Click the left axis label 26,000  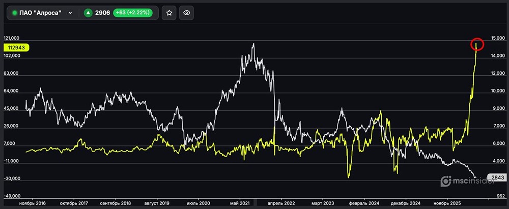coord(12,126)
